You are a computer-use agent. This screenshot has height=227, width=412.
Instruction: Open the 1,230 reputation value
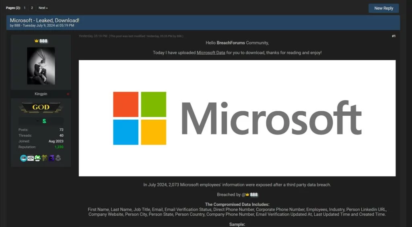coord(59,147)
